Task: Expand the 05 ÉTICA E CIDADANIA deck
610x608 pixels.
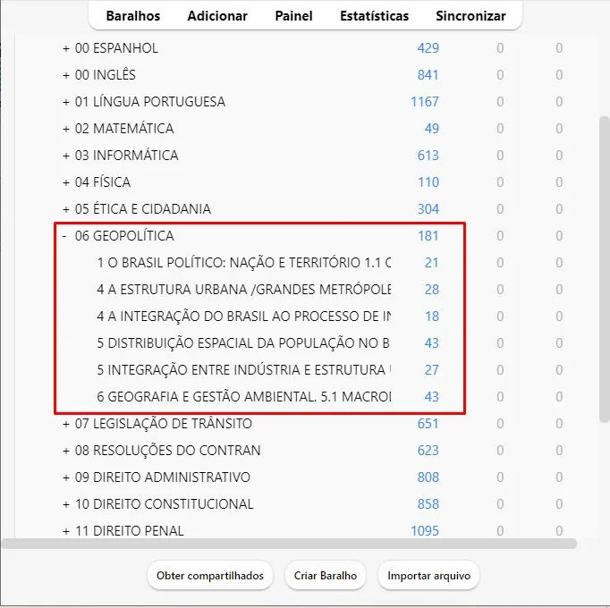Action: click(x=66, y=209)
